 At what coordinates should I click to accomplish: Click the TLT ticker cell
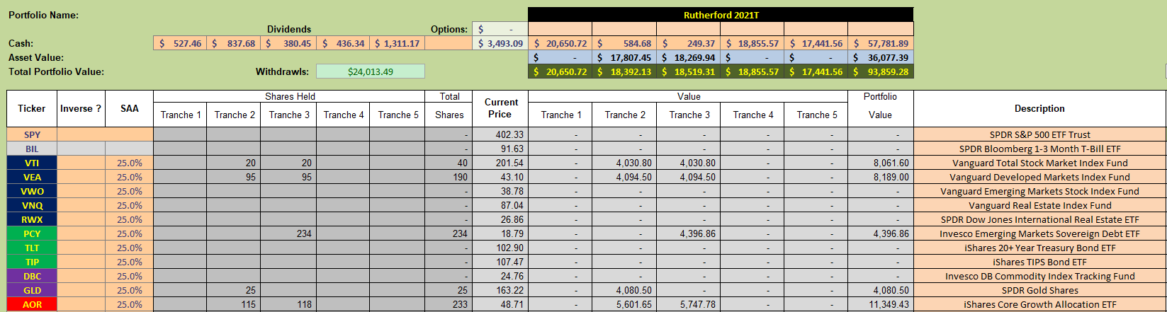click(x=32, y=248)
